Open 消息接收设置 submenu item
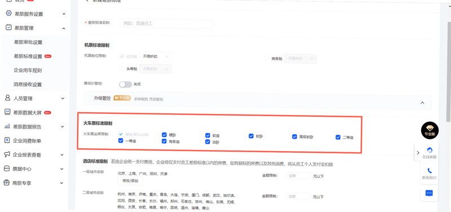This screenshot has height=212, width=451. pos(27,84)
